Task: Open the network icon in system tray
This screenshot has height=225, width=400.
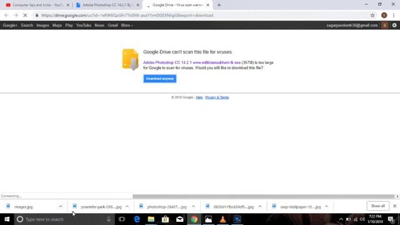Action: (356, 219)
